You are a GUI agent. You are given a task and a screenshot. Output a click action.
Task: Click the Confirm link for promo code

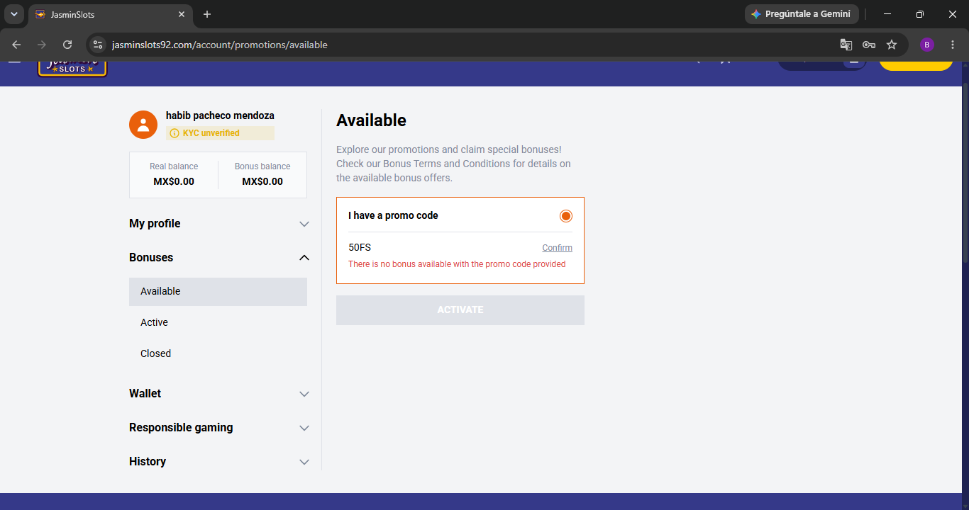[557, 248]
